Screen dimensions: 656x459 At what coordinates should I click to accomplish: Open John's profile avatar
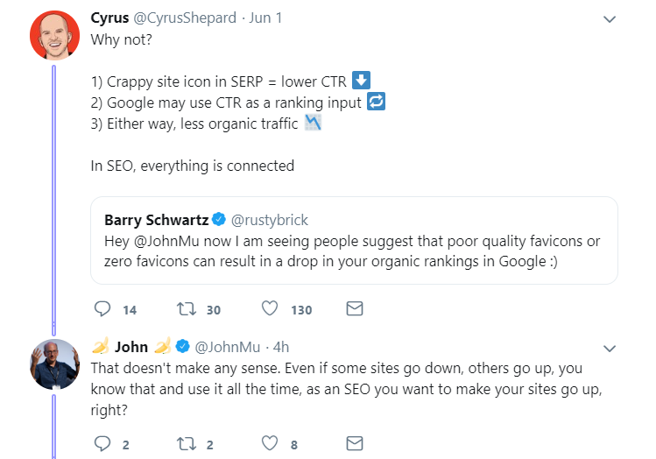point(54,363)
